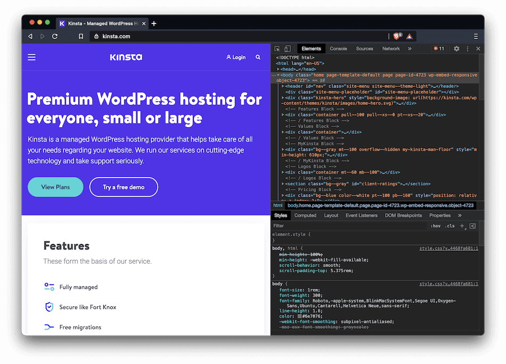Expand the header id="nav" node
Screen dimensions: 506x364
283,86
